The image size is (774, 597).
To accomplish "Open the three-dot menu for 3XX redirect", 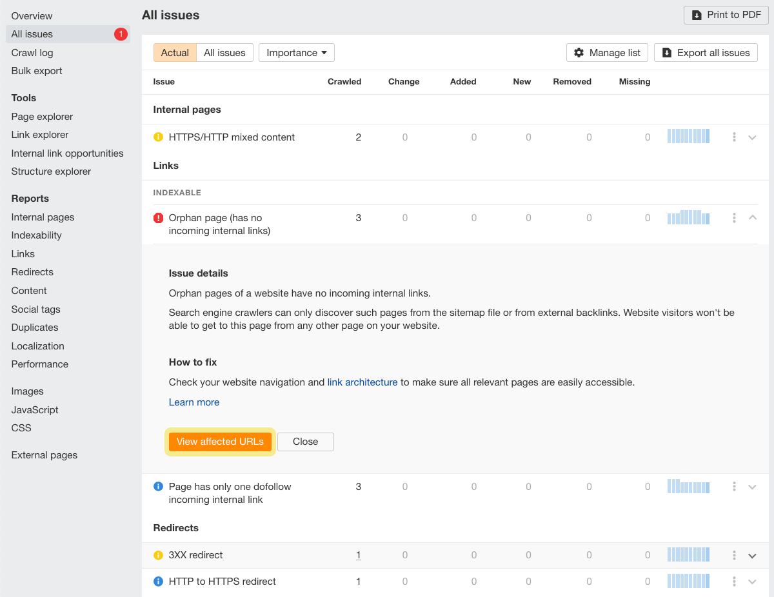I will click(x=733, y=554).
